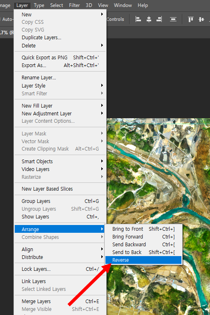
Task: Select Send Backward
Action: [x=143, y=245]
